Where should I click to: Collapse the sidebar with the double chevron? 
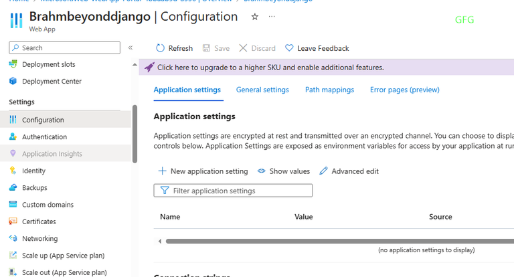(130, 48)
